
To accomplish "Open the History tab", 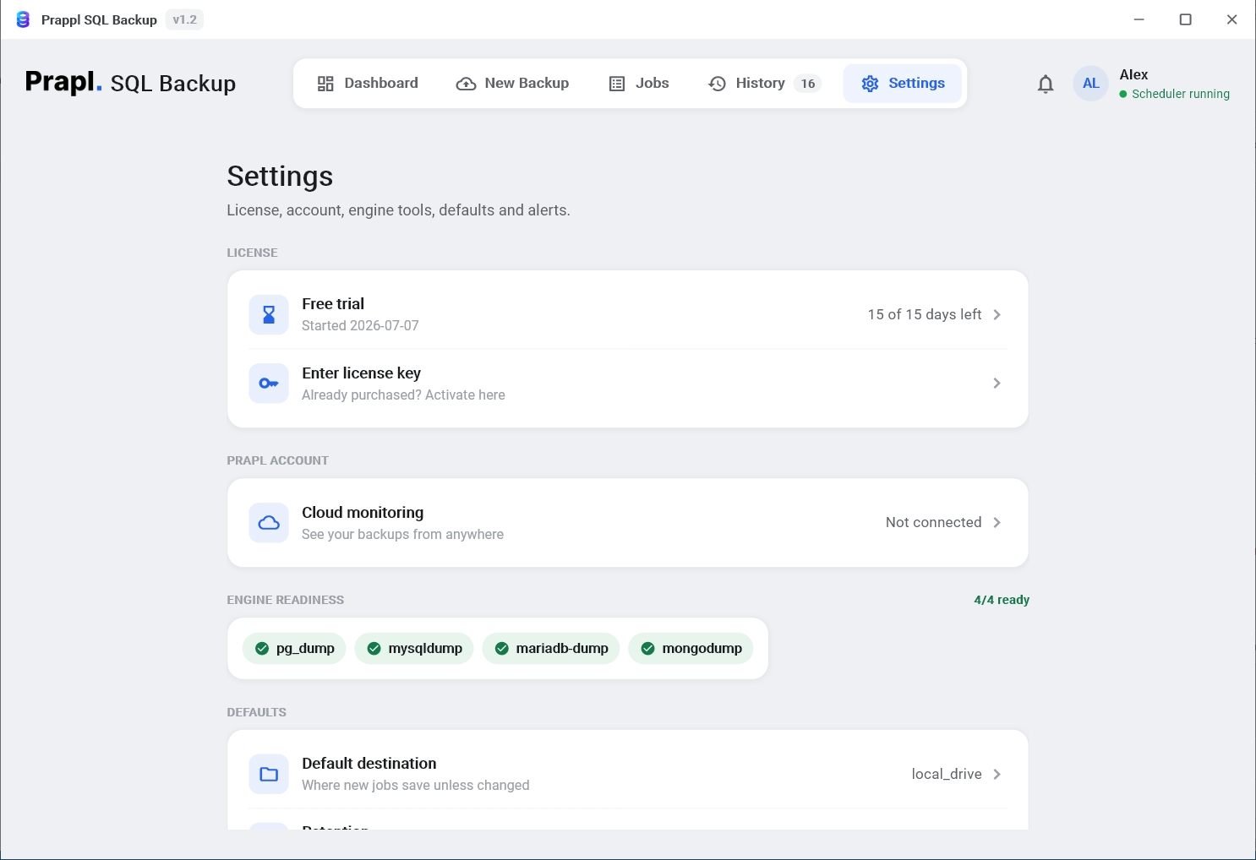I will pos(764,84).
